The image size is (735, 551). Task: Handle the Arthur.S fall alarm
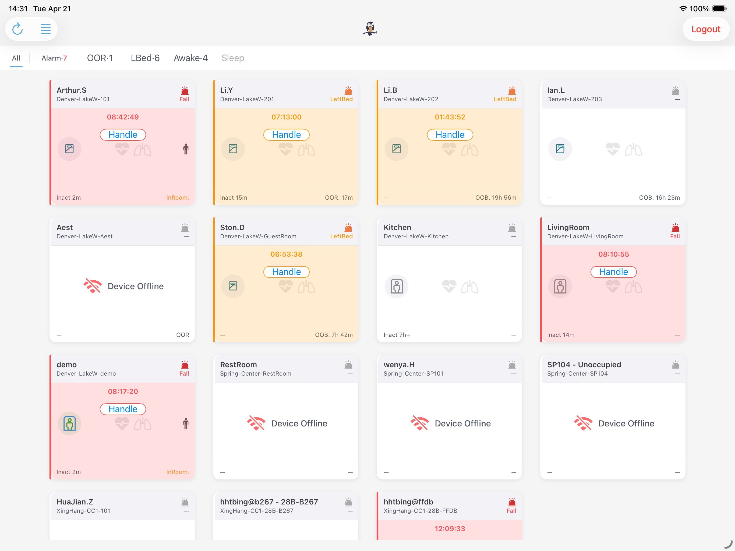(x=123, y=135)
